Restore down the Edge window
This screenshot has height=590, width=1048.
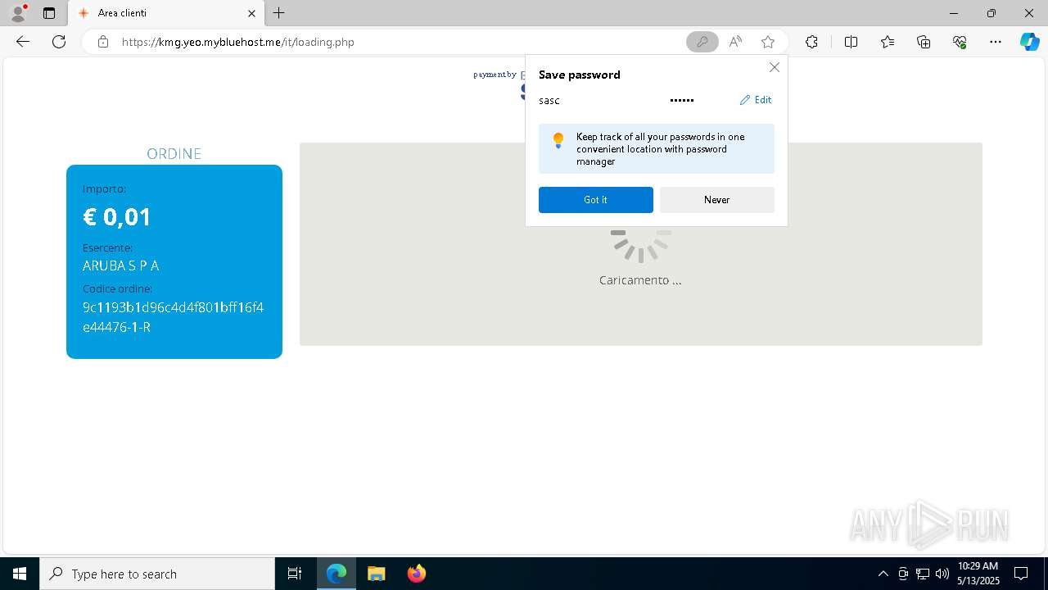pos(992,13)
